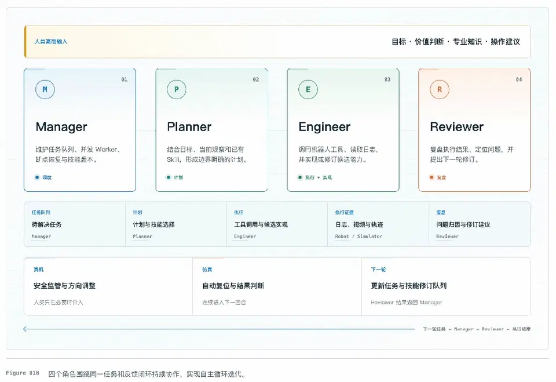The image size is (556, 382).
Task: Click the 工具调用与候选实现 cell
Action: (x=261, y=224)
